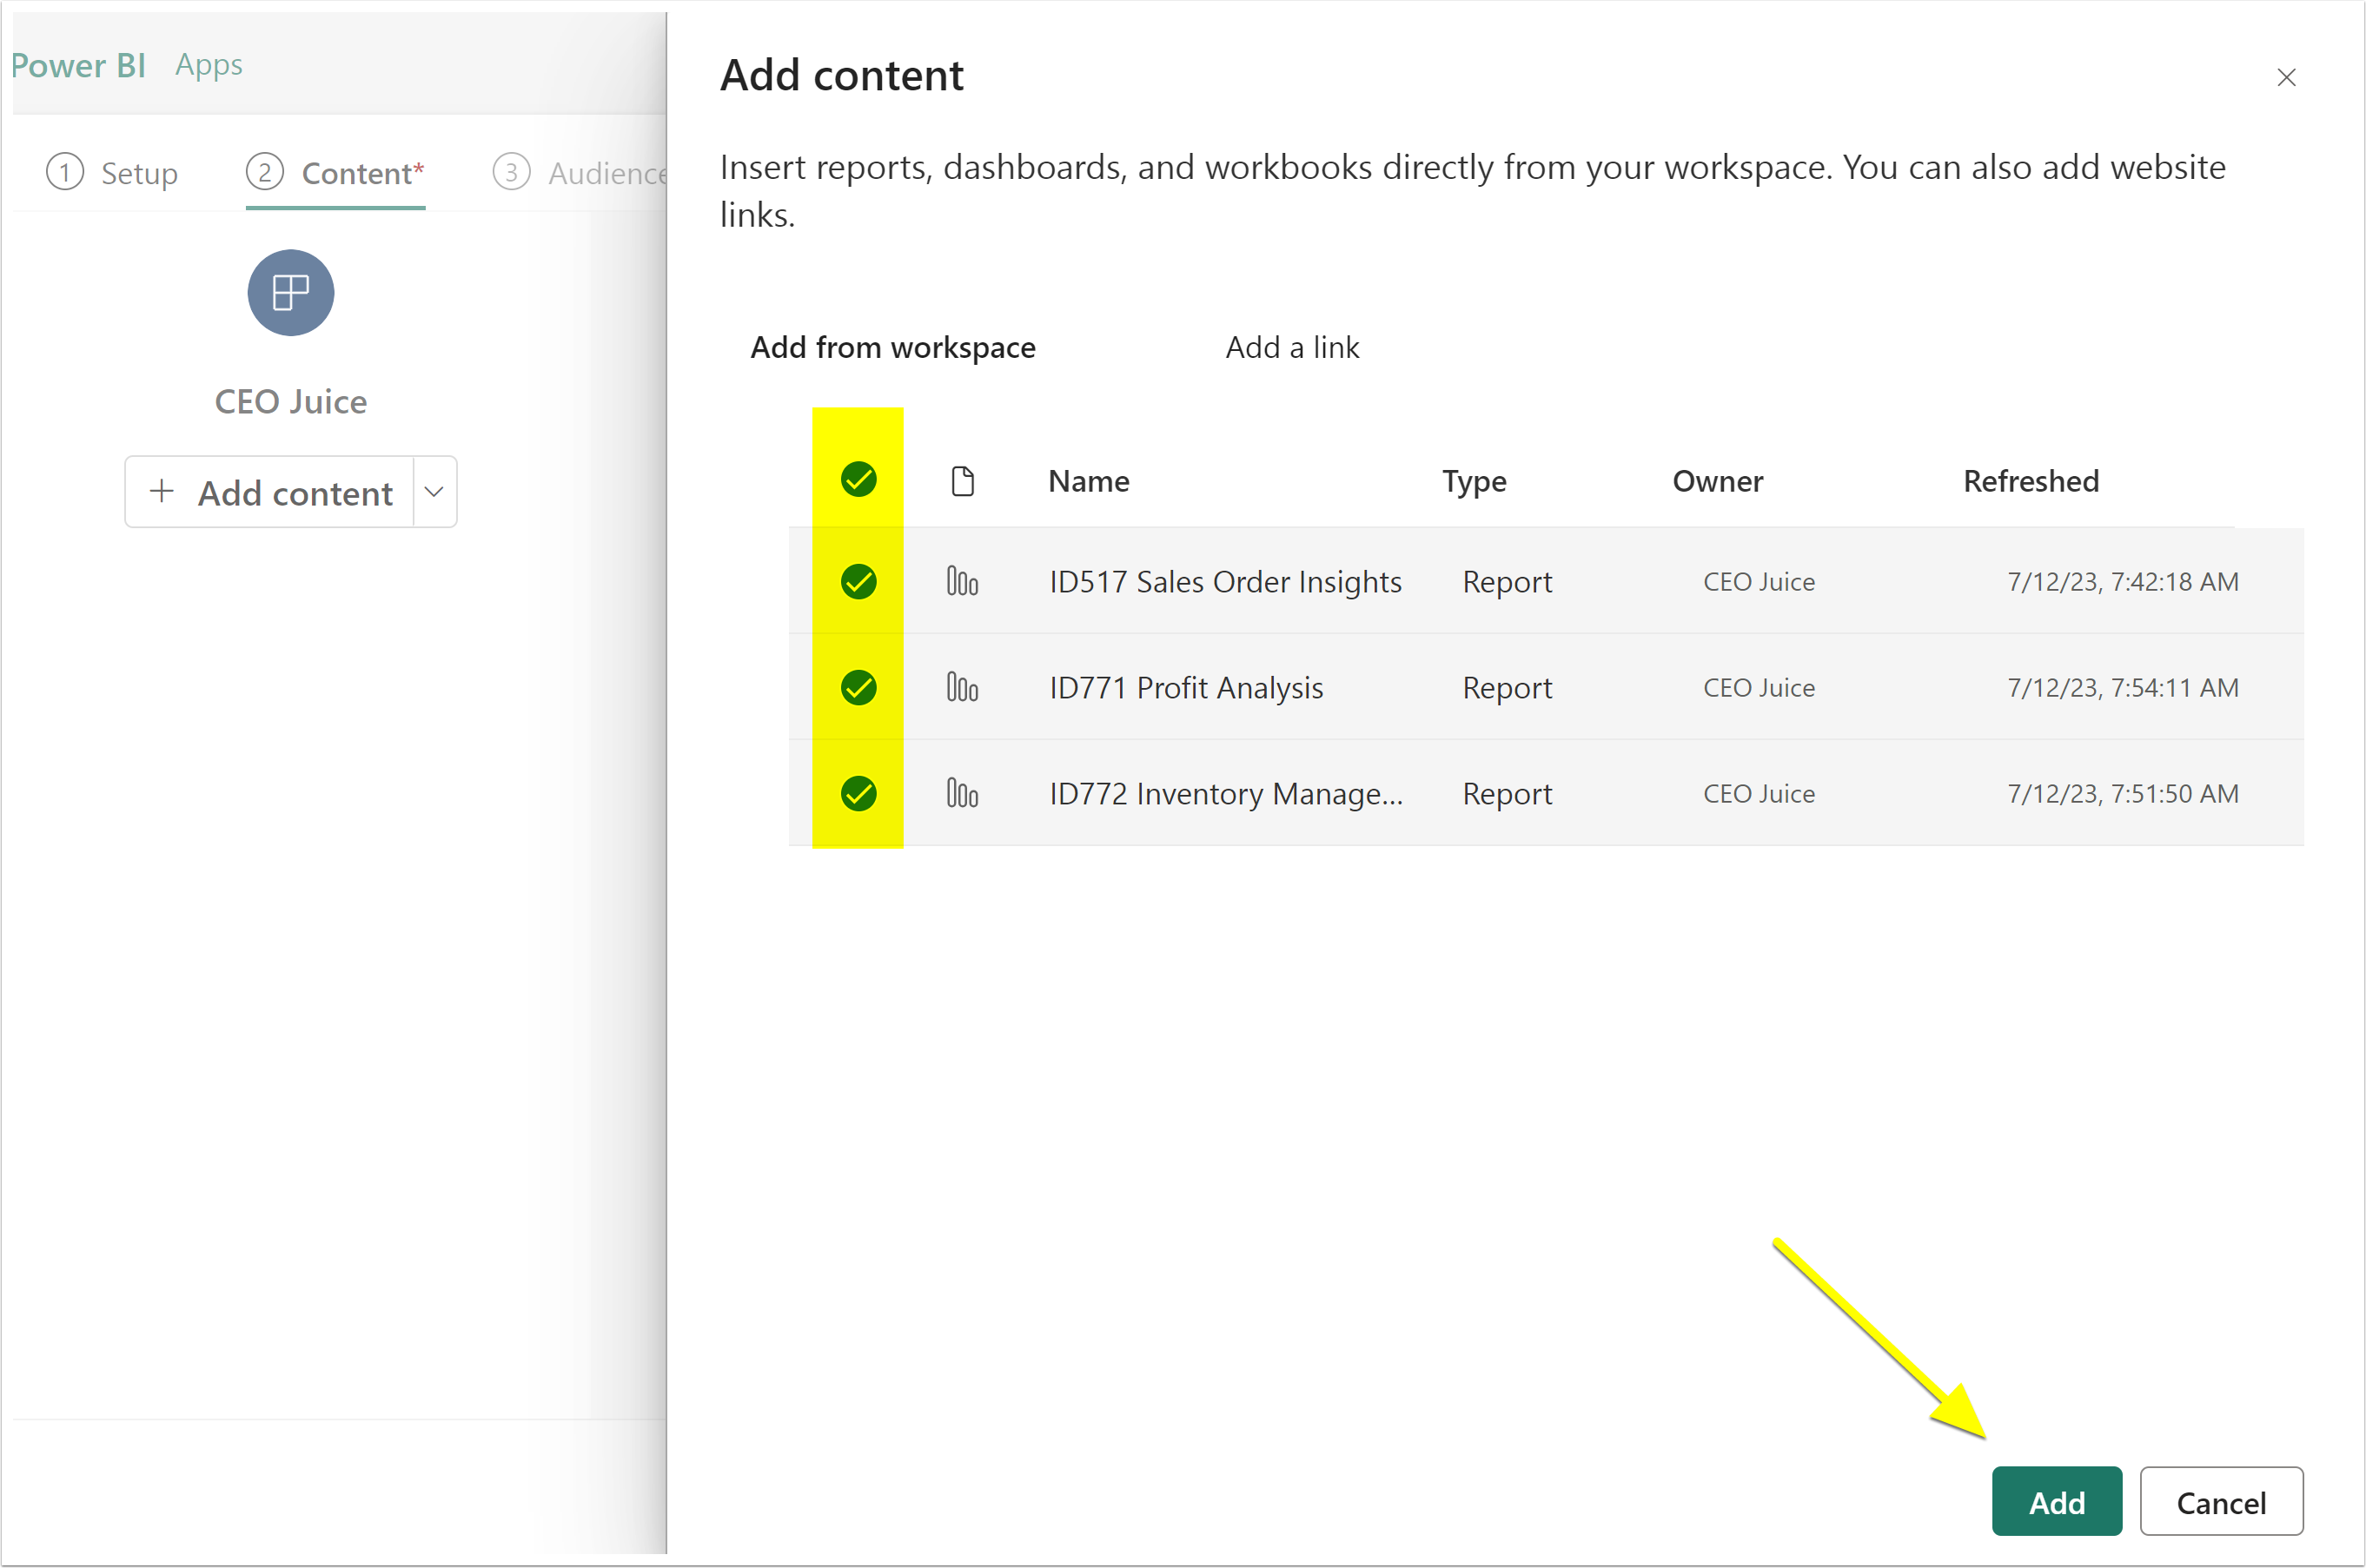
Task: Click the Add content button in sidebar
Action: point(270,492)
